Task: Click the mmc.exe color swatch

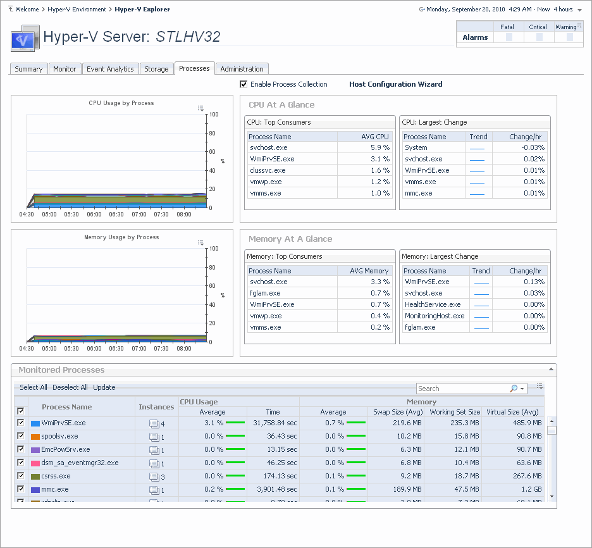Action: click(x=35, y=490)
